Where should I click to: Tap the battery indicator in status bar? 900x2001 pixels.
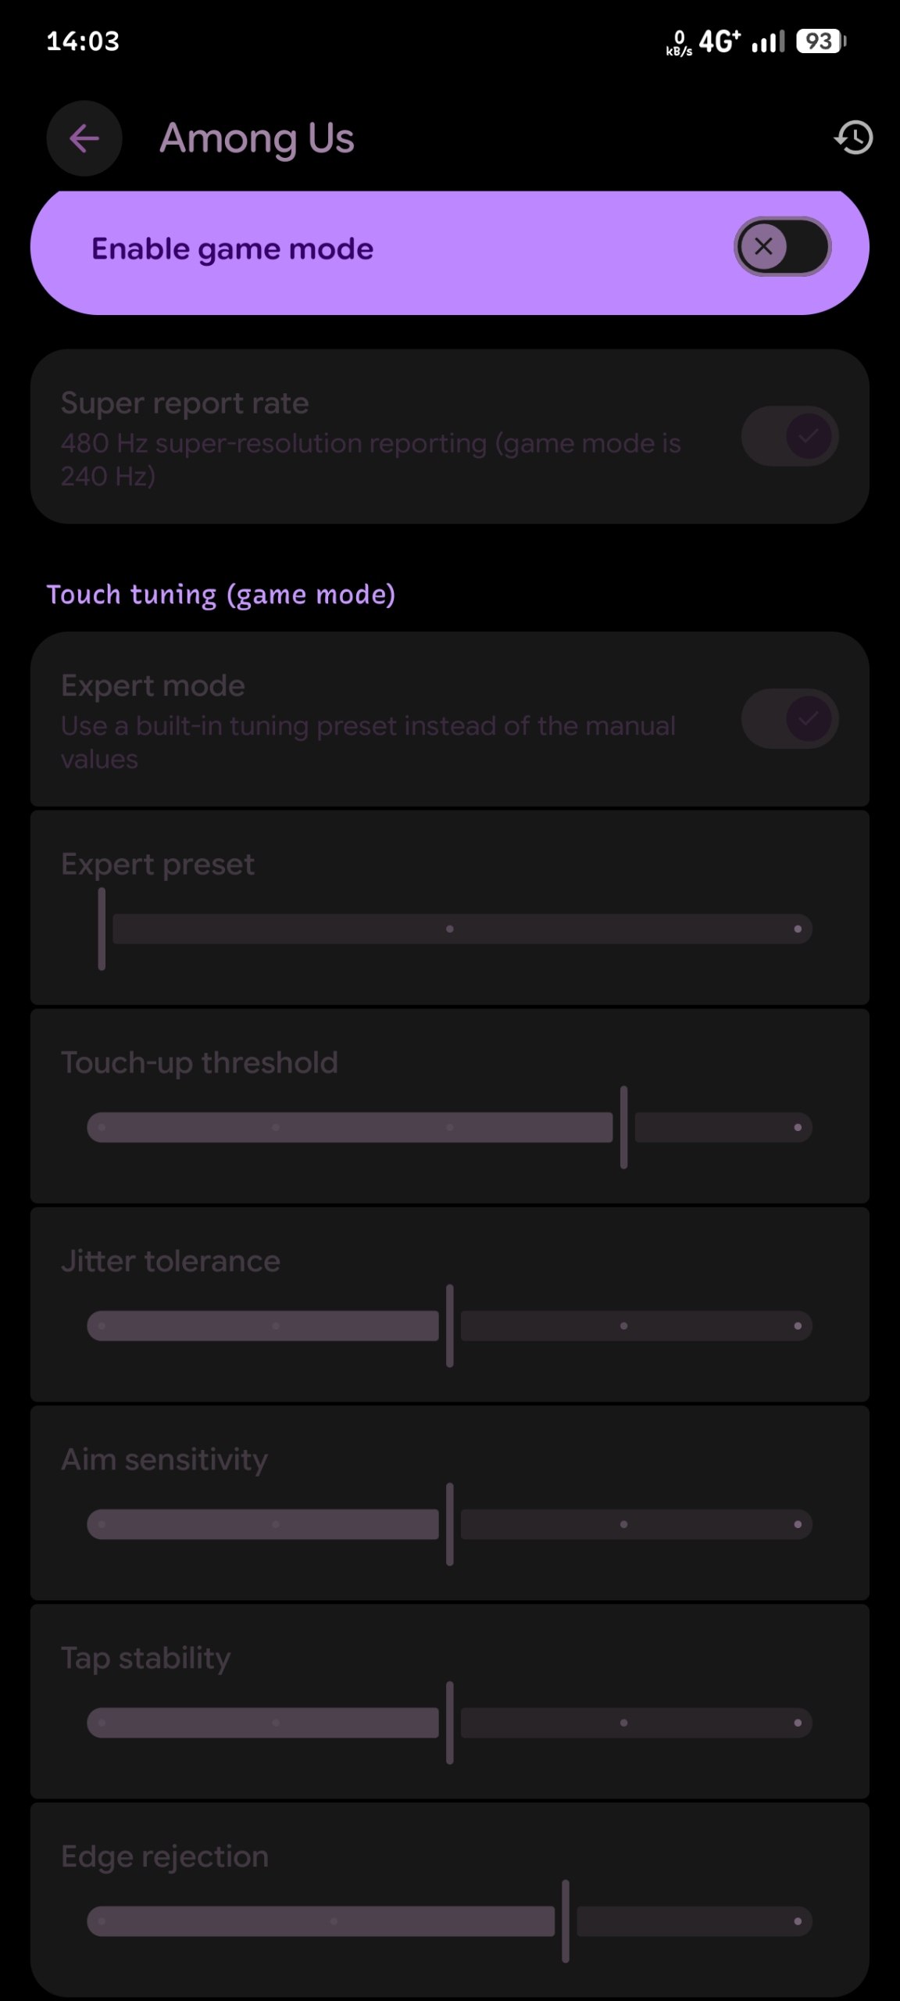pyautogui.click(x=821, y=41)
